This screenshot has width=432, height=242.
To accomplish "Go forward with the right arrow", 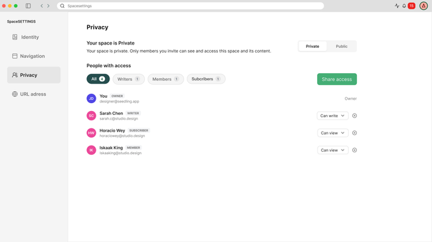I will (x=49, y=6).
